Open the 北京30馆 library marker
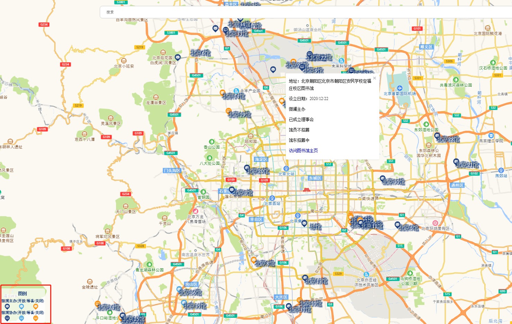The image size is (512, 324). [x=383, y=179]
